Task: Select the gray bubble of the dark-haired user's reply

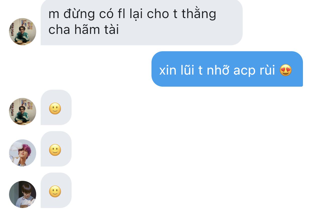Action: [x=56, y=190]
